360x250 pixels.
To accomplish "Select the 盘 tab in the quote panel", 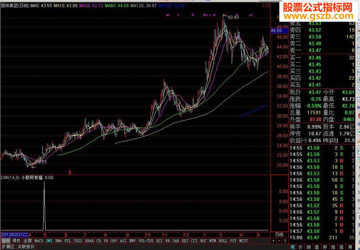I will click(x=317, y=247).
